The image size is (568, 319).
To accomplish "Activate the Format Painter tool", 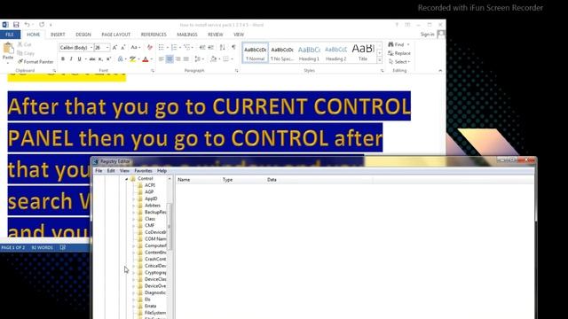I will click(x=35, y=62).
